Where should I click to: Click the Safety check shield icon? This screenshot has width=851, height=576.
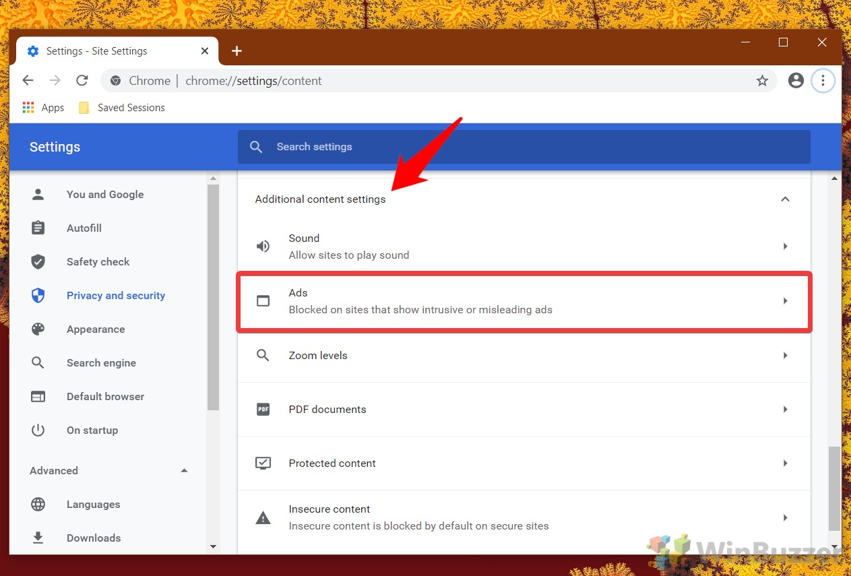tap(38, 261)
